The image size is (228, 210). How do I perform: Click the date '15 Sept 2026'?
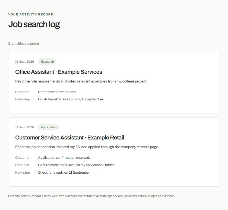(25, 62)
